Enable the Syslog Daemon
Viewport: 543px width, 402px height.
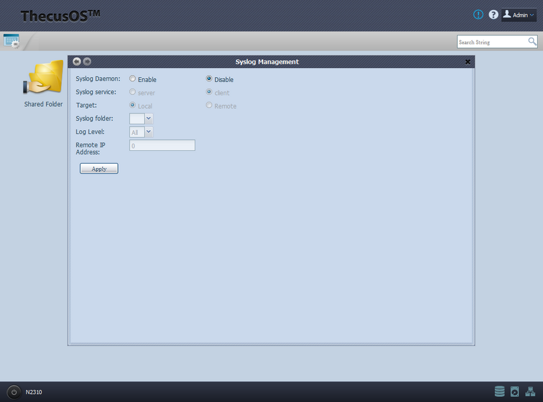pos(133,79)
